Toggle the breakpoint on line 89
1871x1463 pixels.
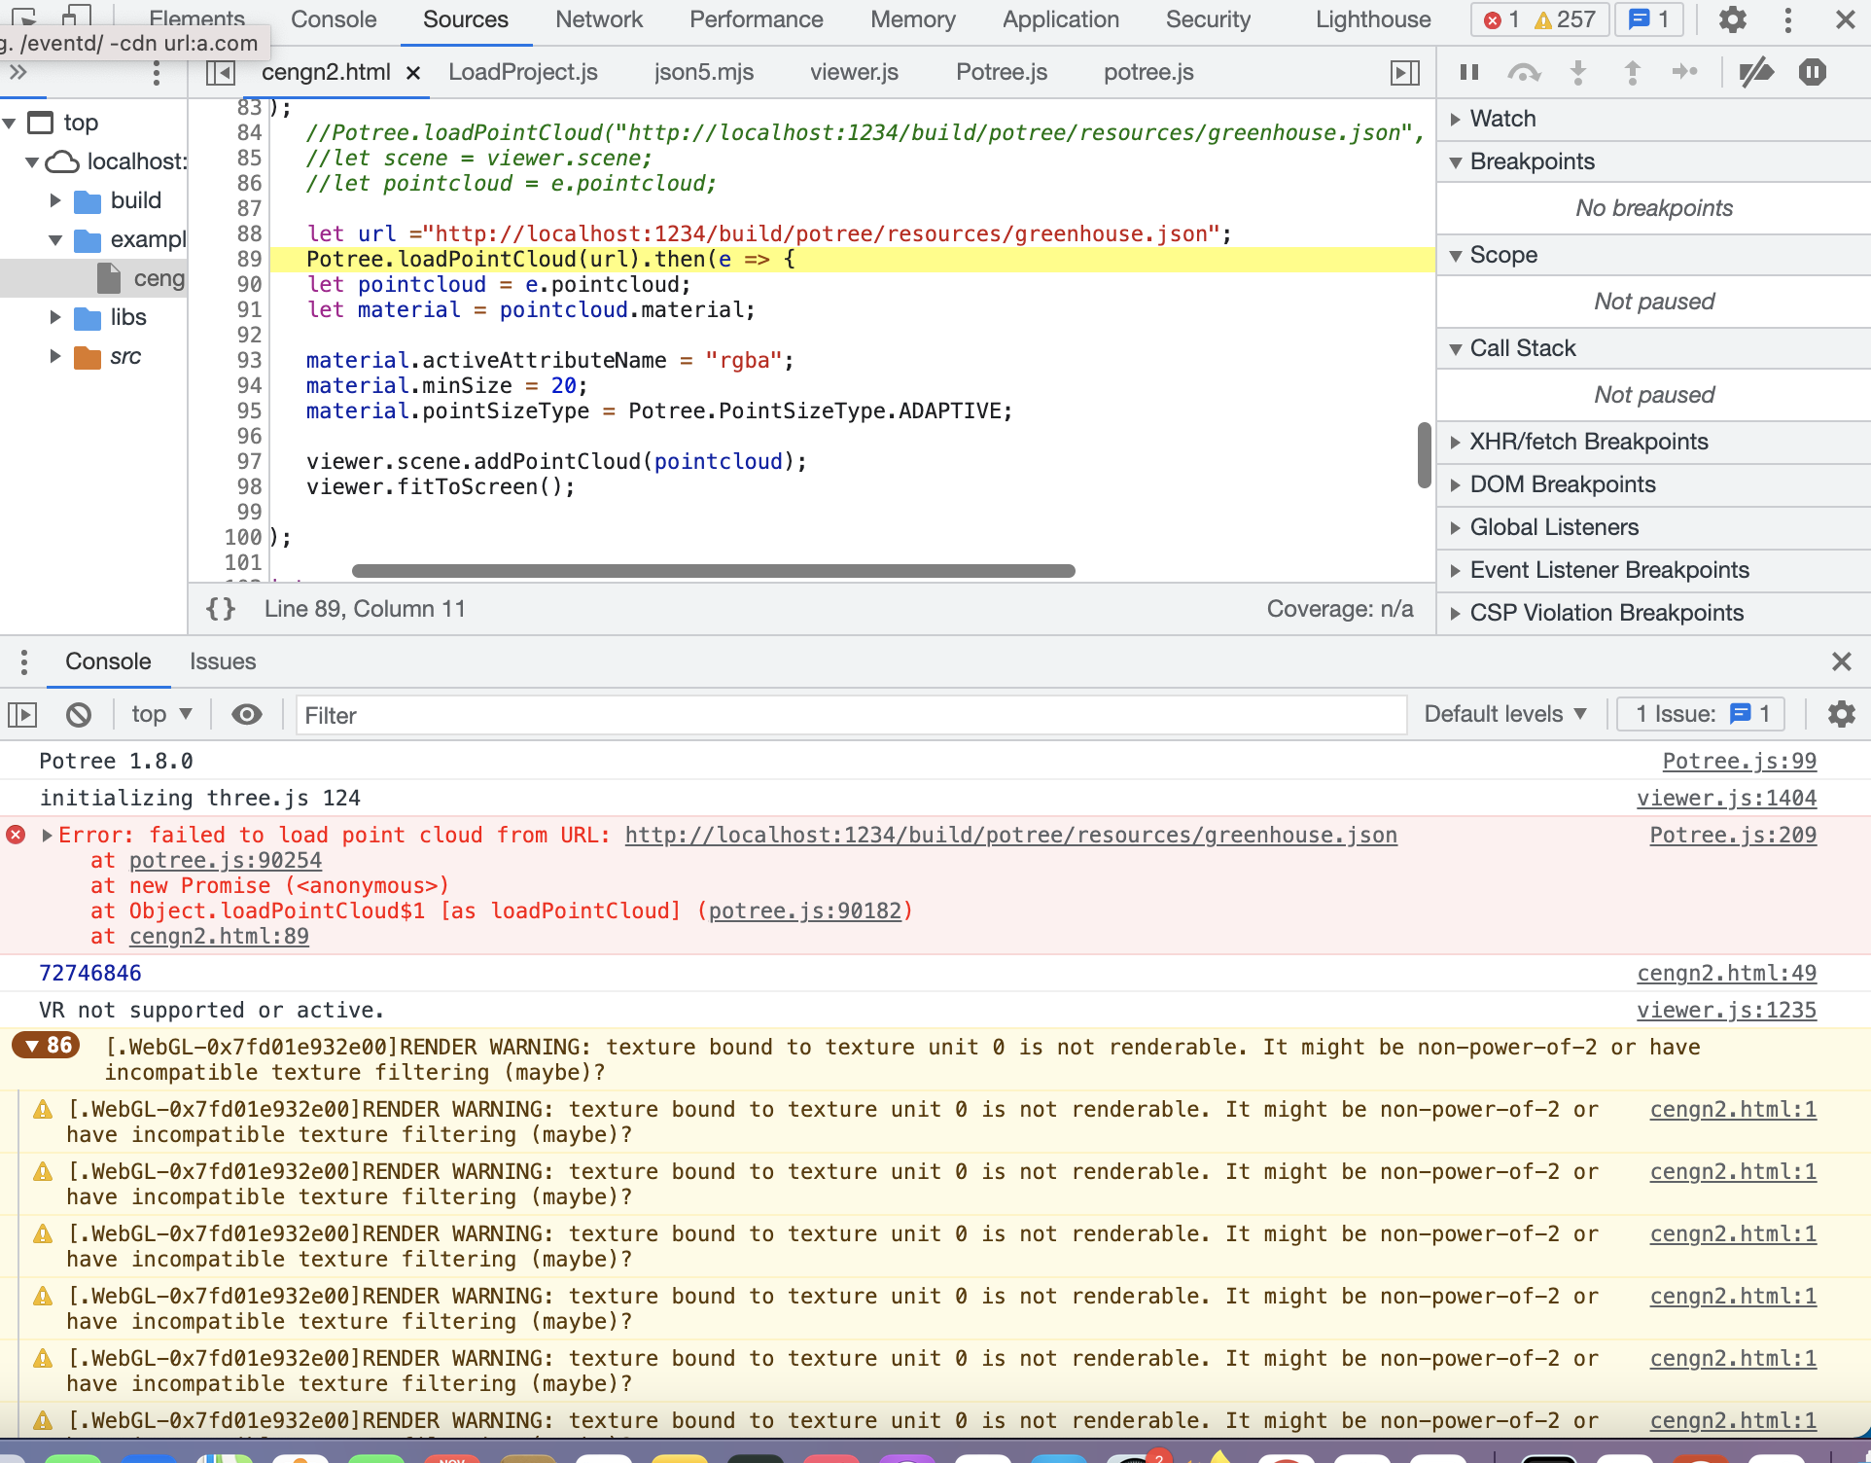point(249,259)
